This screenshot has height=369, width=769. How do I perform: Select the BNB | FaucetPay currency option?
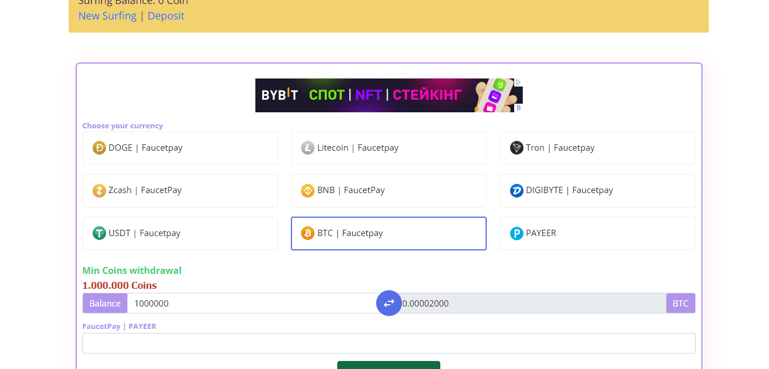click(x=388, y=190)
